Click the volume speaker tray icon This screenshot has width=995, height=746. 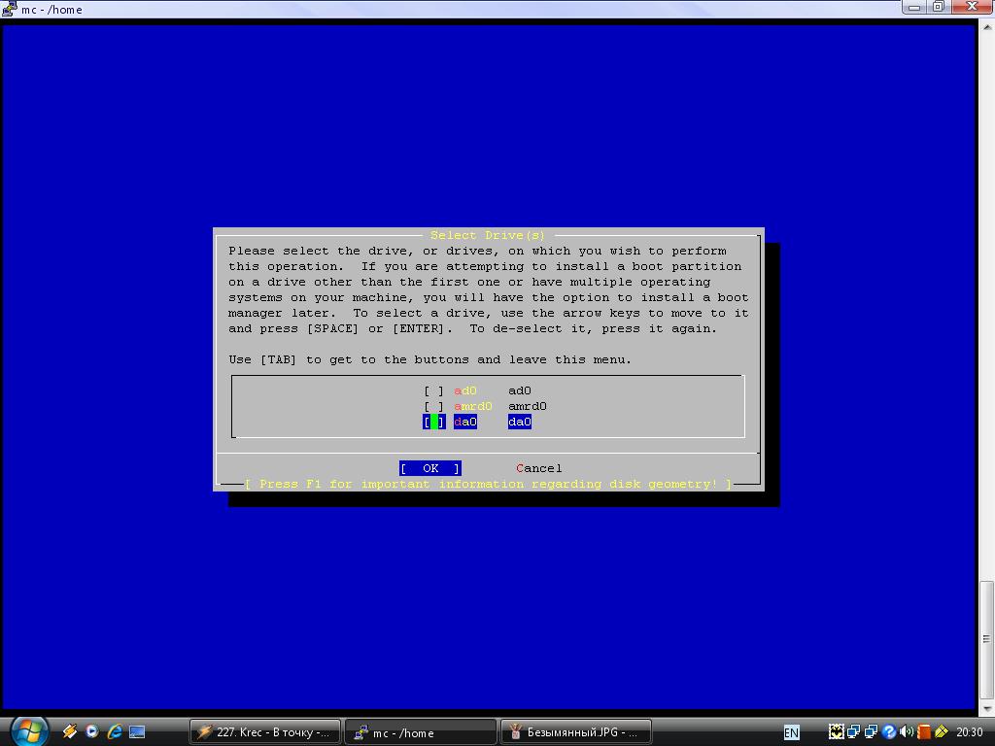pyautogui.click(x=906, y=732)
